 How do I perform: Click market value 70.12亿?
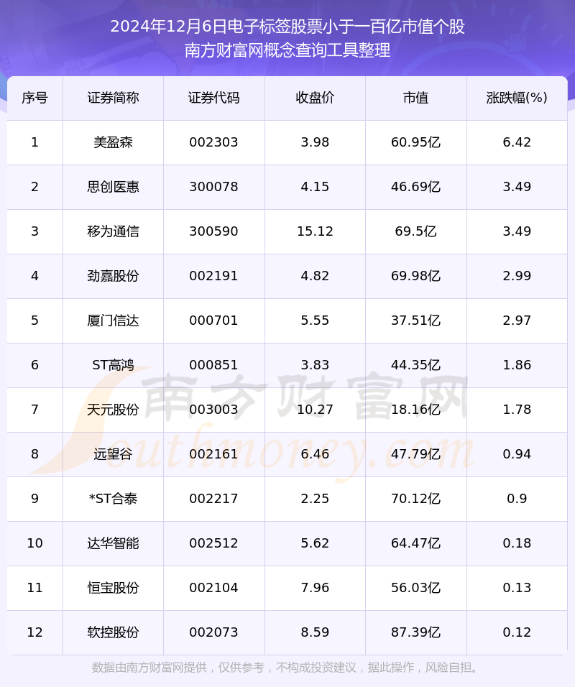416,499
